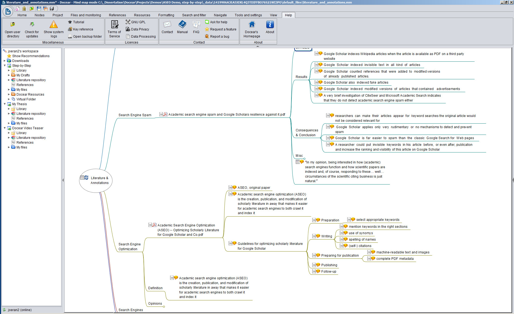The width and height of the screenshot is (514, 314).
Task: Select the Search Engine Optimization node
Action: click(130, 246)
